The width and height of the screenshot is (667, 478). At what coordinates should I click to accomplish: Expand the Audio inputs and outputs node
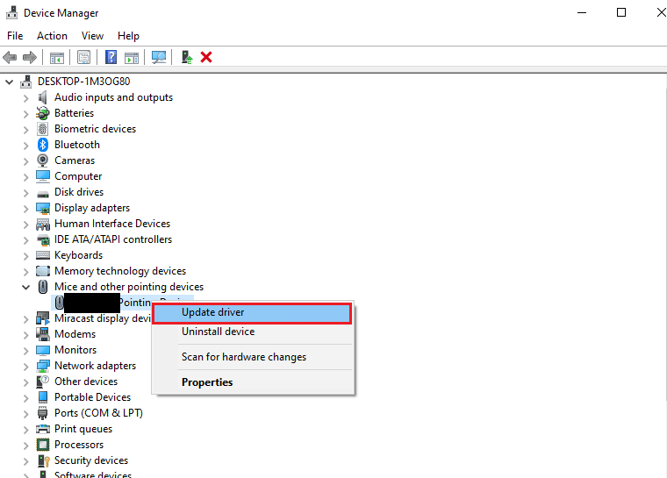[x=25, y=98]
